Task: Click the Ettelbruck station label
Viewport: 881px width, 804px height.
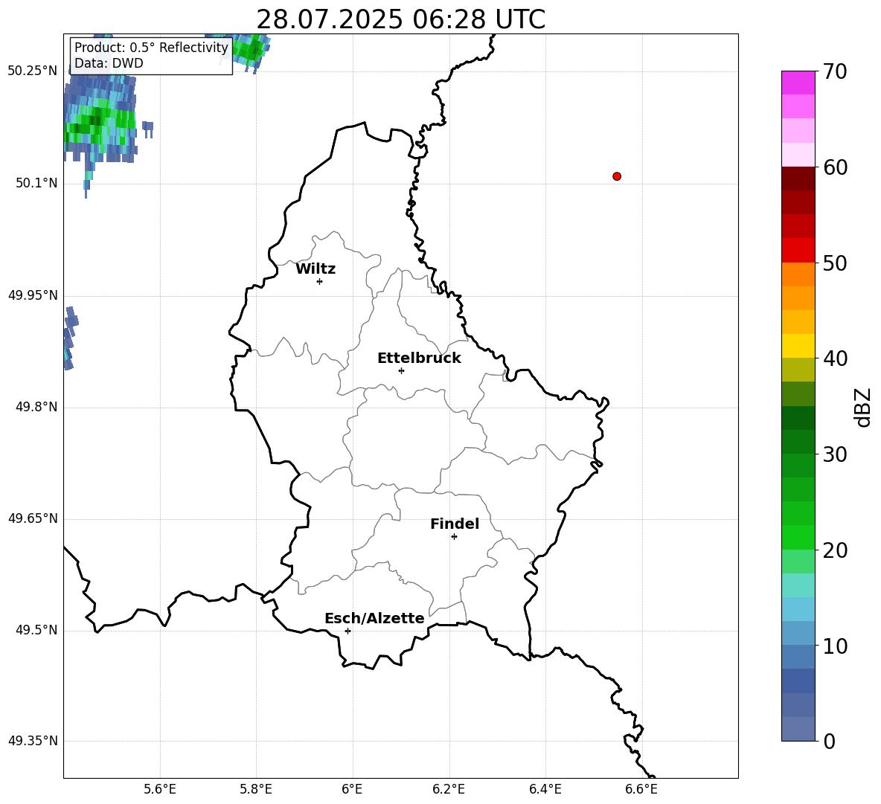Action: pyautogui.click(x=419, y=358)
